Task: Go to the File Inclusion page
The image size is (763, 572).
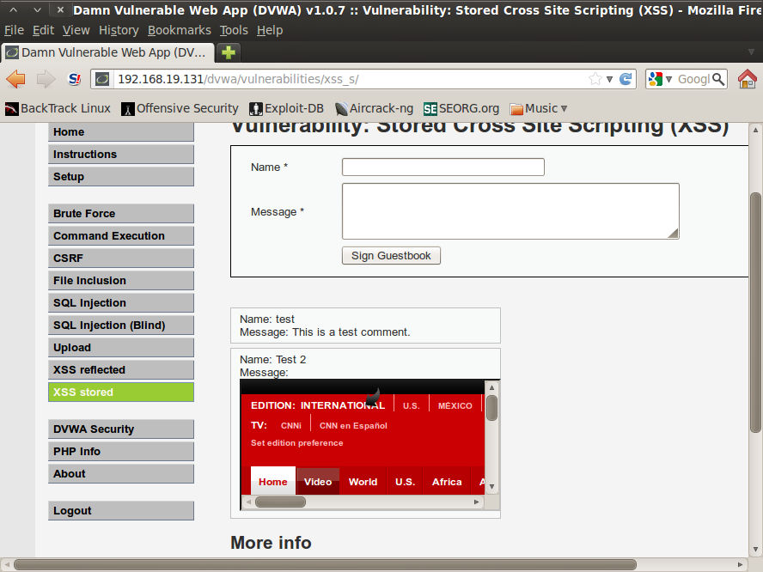Action: click(x=121, y=281)
